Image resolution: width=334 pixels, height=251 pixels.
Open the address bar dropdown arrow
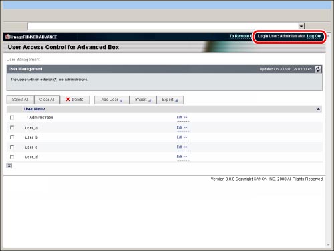click(x=301, y=26)
